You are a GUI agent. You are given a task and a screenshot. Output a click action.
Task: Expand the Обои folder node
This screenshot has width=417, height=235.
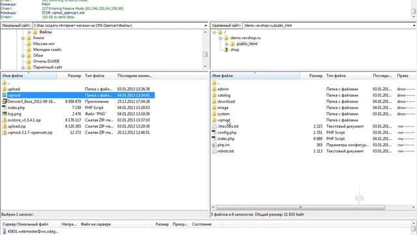(23, 55)
